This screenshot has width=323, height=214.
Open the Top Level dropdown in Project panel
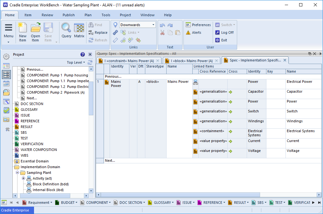pos(76,62)
